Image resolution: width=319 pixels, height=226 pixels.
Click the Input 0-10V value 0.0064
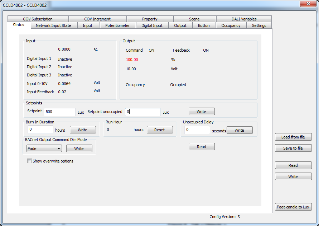(64, 84)
